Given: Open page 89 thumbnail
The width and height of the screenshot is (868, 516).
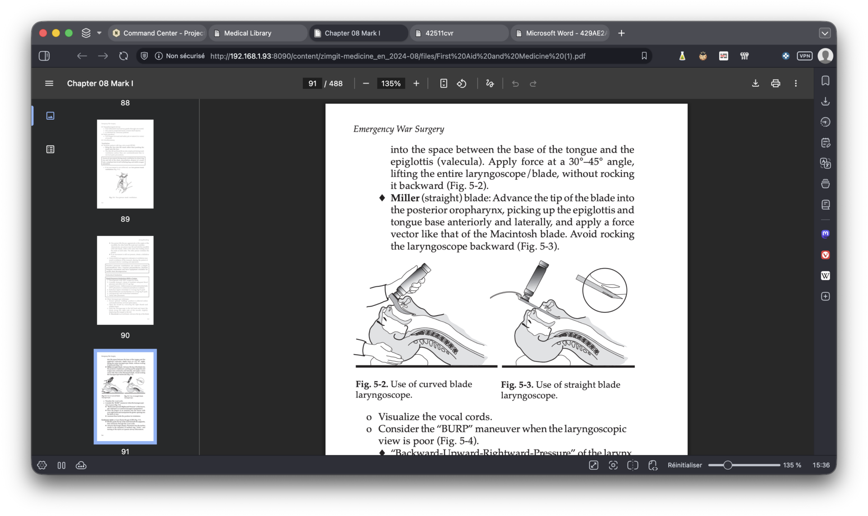Looking at the screenshot, I should 125,164.
